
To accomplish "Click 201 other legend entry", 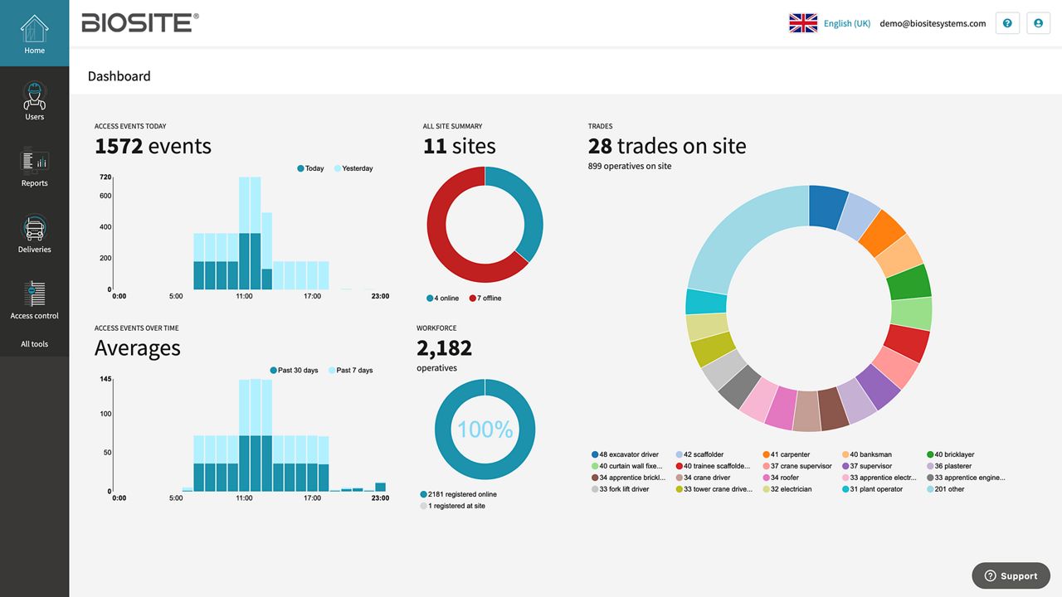I will (946, 489).
